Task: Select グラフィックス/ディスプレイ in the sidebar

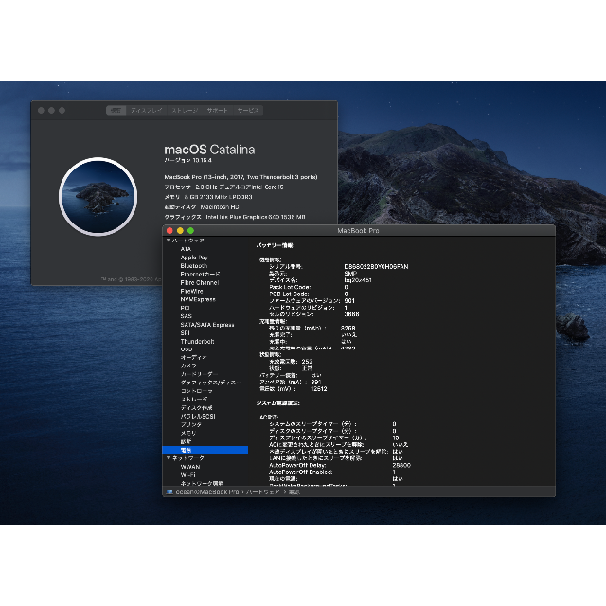Action: point(210,383)
